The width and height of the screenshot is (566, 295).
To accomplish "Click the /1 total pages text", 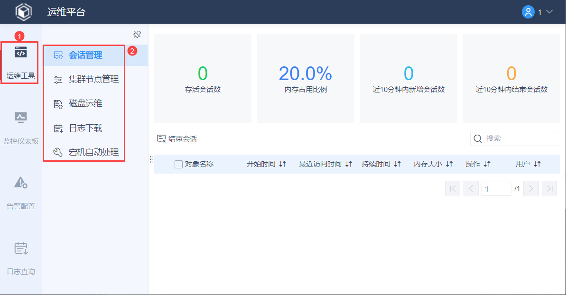I will [517, 189].
